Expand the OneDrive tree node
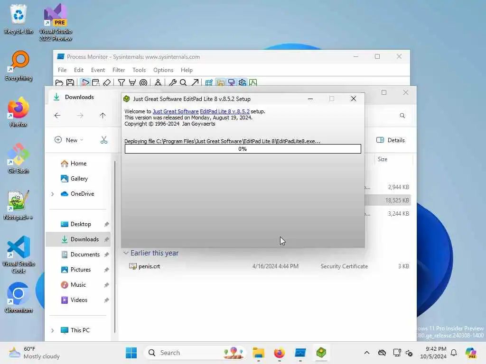 52,194
